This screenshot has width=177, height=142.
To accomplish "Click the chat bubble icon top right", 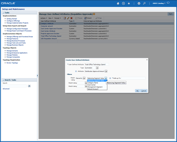I will [x=168, y=3].
